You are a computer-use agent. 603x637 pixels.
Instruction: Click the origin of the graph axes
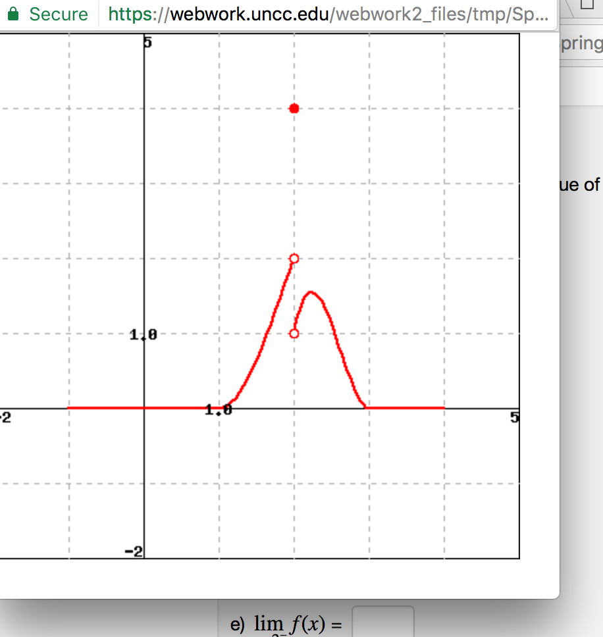coord(144,408)
